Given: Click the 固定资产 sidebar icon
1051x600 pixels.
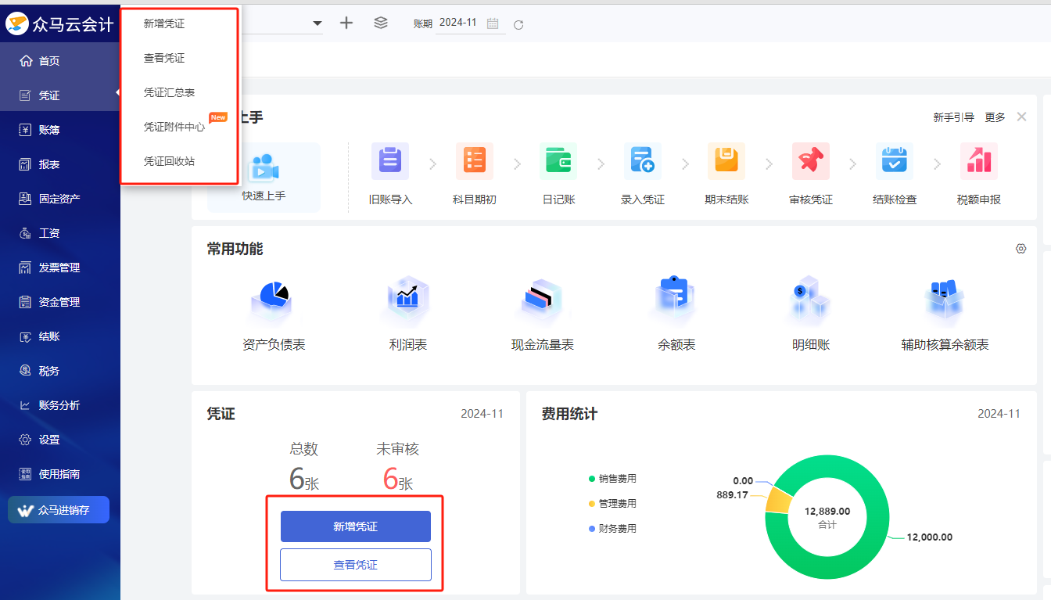Looking at the screenshot, I should (x=25, y=199).
